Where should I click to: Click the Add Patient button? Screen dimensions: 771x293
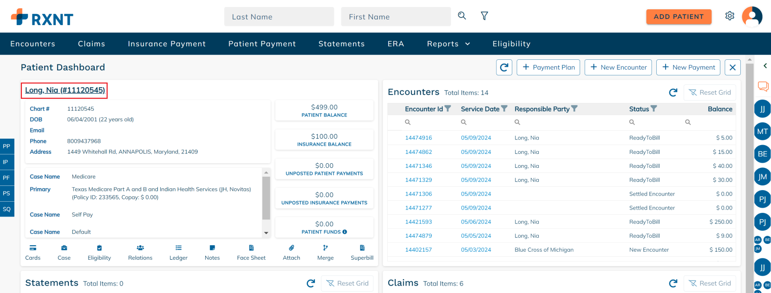pyautogui.click(x=679, y=17)
